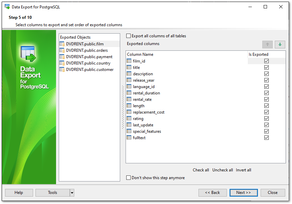Click the Tools button

[53, 193]
